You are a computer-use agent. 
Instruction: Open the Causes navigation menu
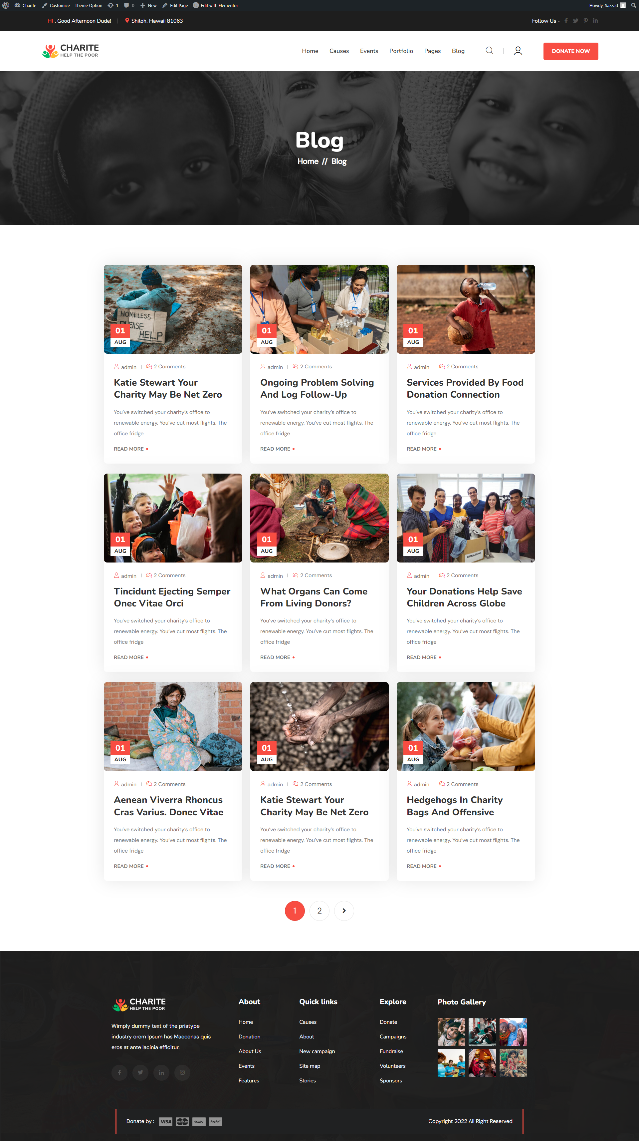point(339,51)
